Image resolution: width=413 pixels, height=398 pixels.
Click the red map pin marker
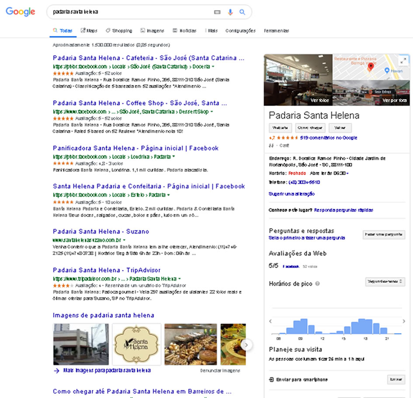(x=371, y=67)
